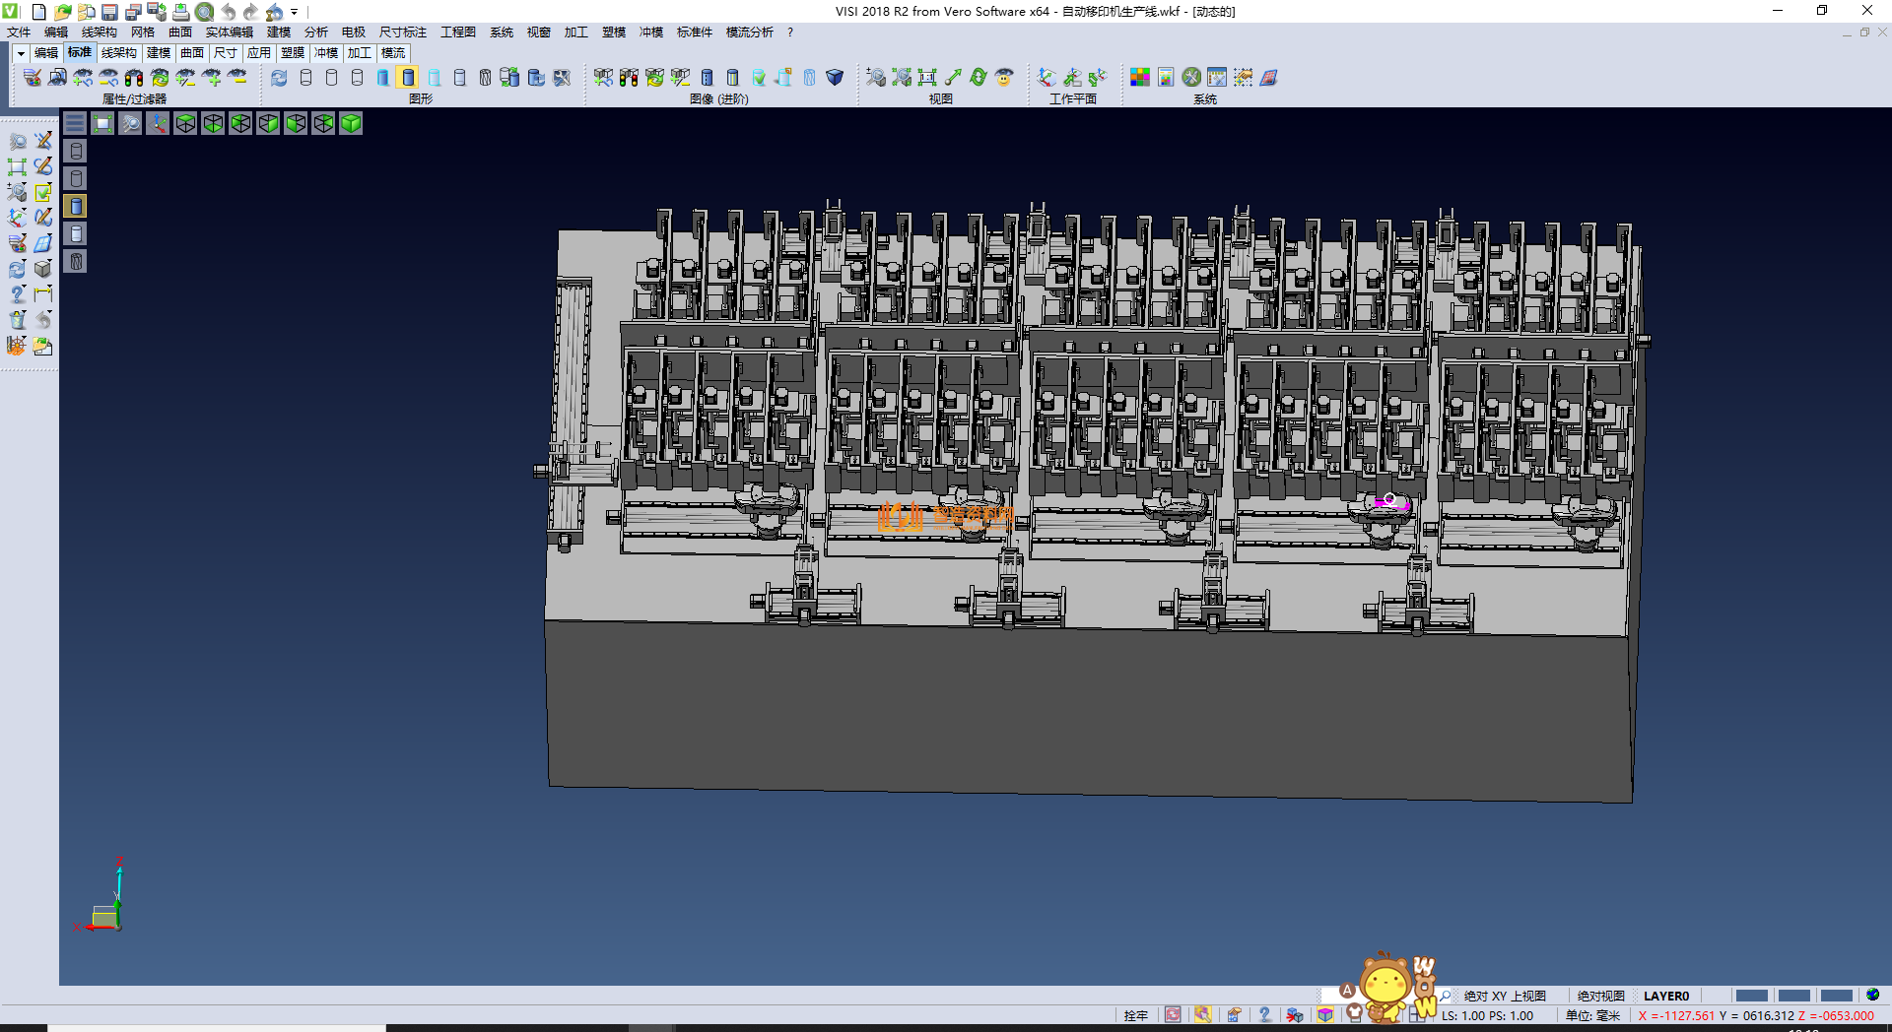Viewport: 1892px width, 1032px height.
Task: Click the 绝对视图 status bar button
Action: (1600, 996)
